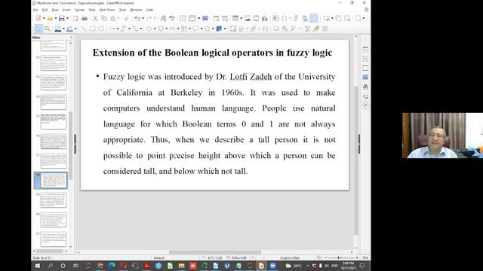Close the Slides panel

coord(71,38)
